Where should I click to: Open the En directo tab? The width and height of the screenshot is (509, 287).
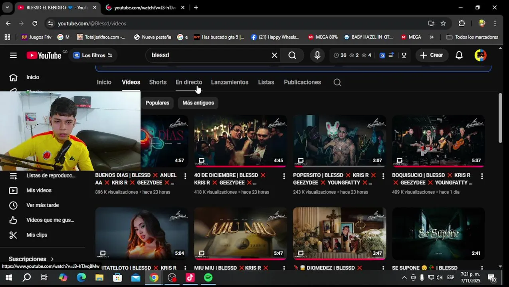[189, 83]
